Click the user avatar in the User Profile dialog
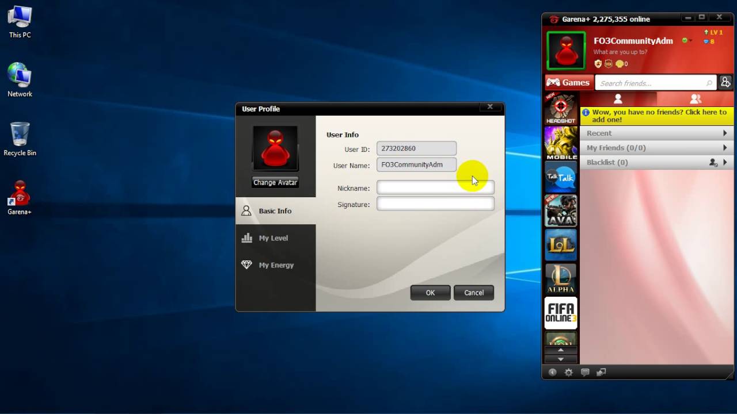The height and width of the screenshot is (414, 737). pos(275,148)
